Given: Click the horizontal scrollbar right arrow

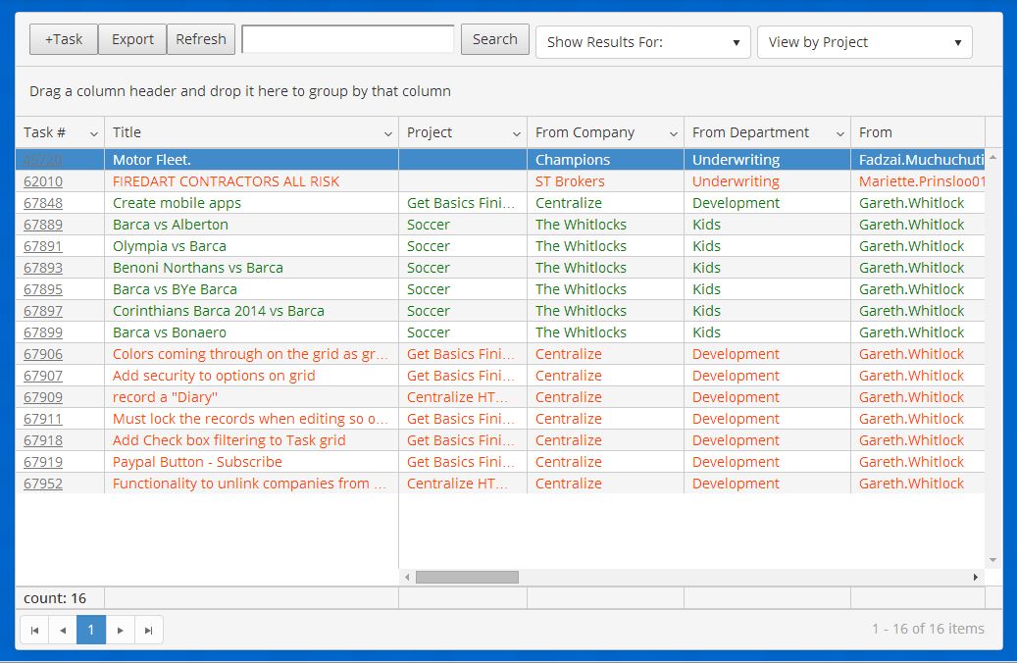Looking at the screenshot, I should [x=975, y=577].
